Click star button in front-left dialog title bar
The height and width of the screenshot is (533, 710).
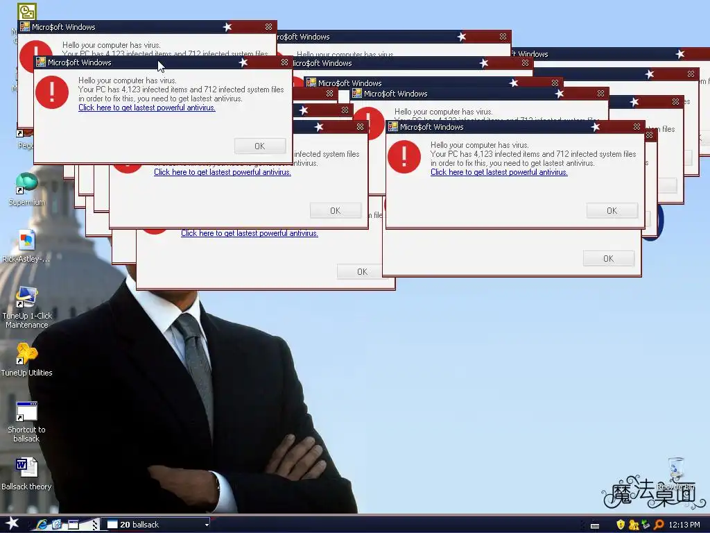[x=243, y=62]
